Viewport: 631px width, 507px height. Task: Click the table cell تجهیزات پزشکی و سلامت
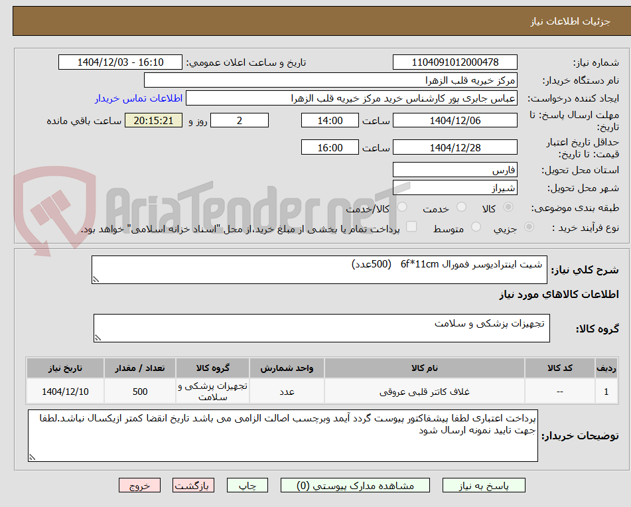pyautogui.click(x=212, y=391)
